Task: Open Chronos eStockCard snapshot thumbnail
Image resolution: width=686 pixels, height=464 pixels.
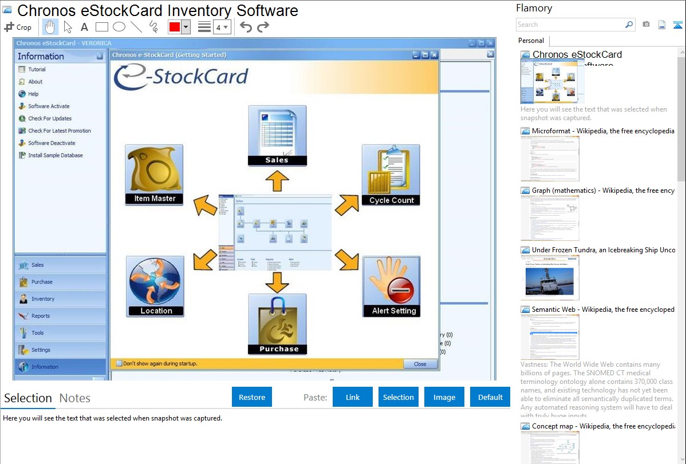Action: click(553, 82)
